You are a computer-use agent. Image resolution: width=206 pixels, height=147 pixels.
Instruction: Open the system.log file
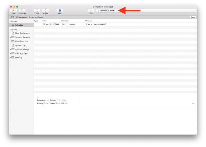(20, 45)
